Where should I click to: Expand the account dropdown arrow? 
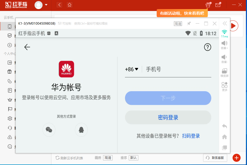tap(46, 5)
